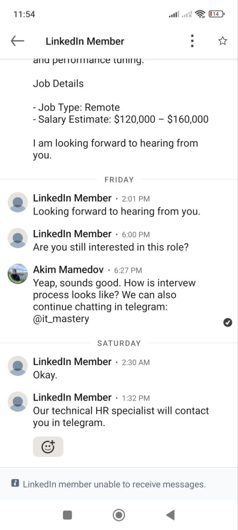Viewport: 238px width, 530px height.
Task: Tap the 1:32 PM LinkedIn Member avatar
Action: (x=18, y=402)
